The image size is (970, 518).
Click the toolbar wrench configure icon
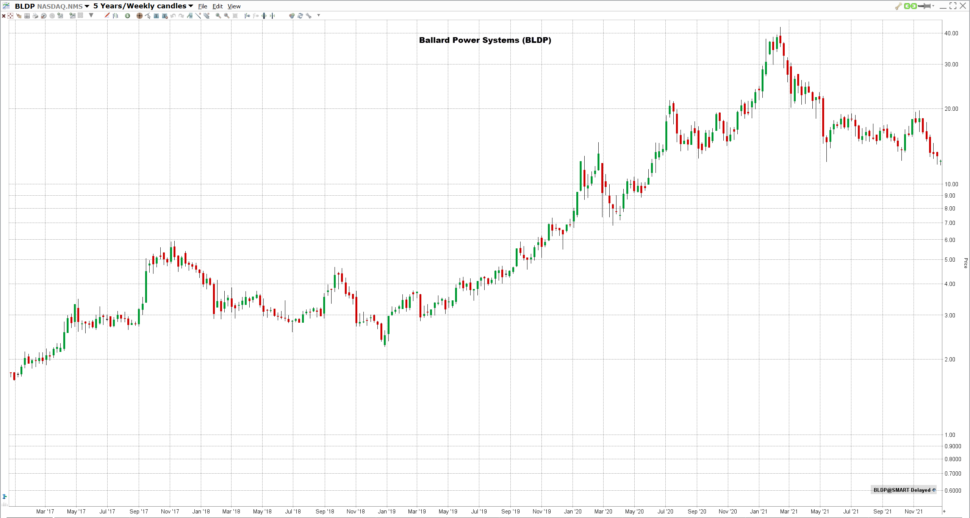click(x=309, y=16)
